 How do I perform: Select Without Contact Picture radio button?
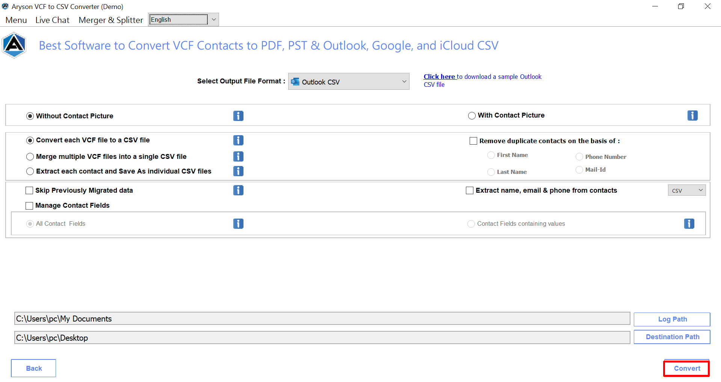coord(30,116)
